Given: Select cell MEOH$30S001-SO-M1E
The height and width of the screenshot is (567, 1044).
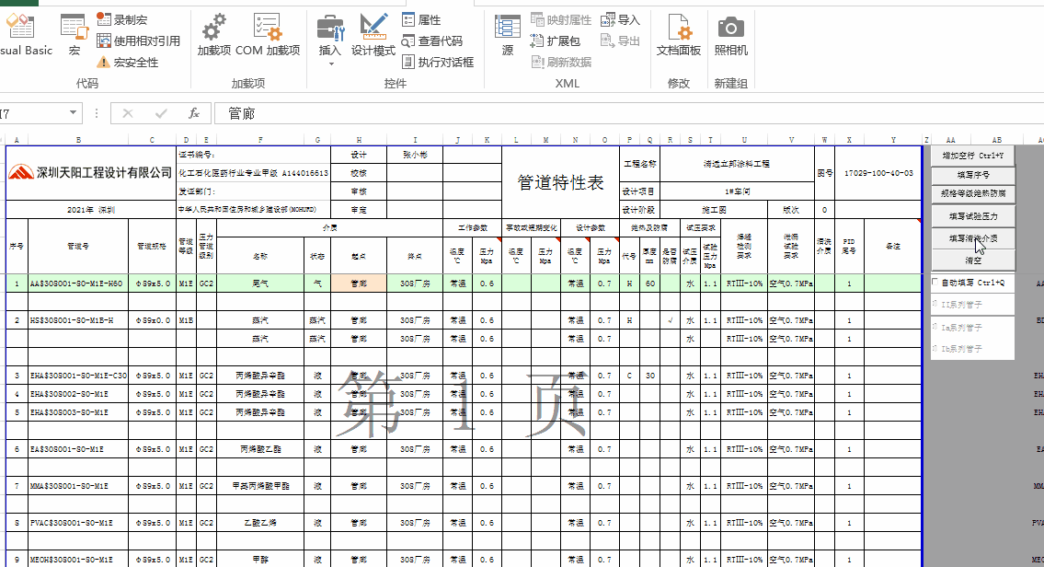Looking at the screenshot, I should tap(78, 560).
